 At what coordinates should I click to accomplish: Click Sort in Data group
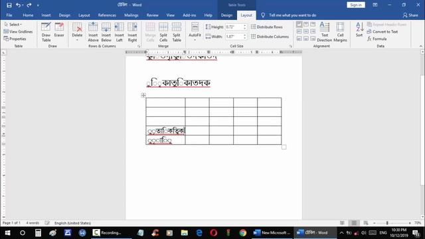(x=359, y=30)
